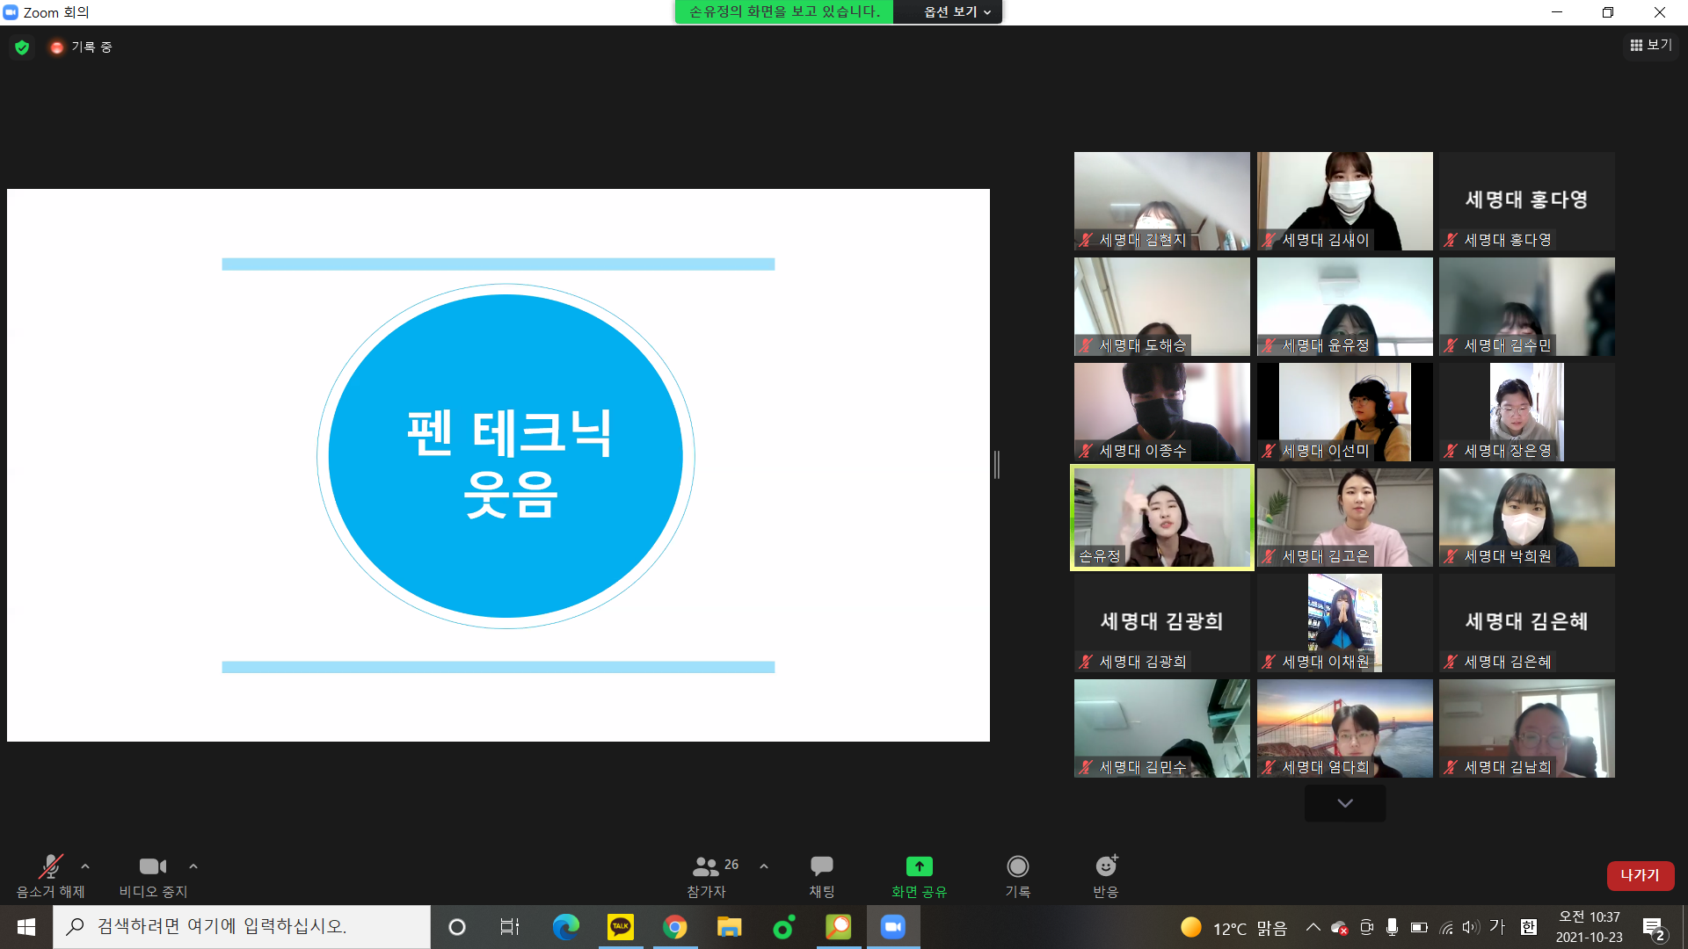The width and height of the screenshot is (1688, 949).
Task: Open Microsoft Edge from taskbar
Action: (565, 927)
